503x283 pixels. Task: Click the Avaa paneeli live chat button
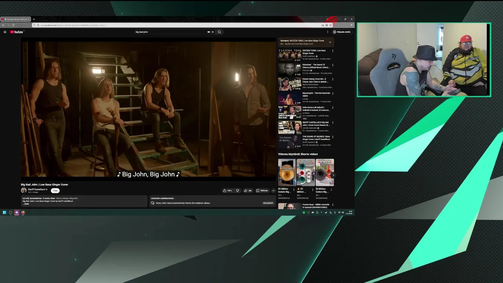click(x=268, y=203)
